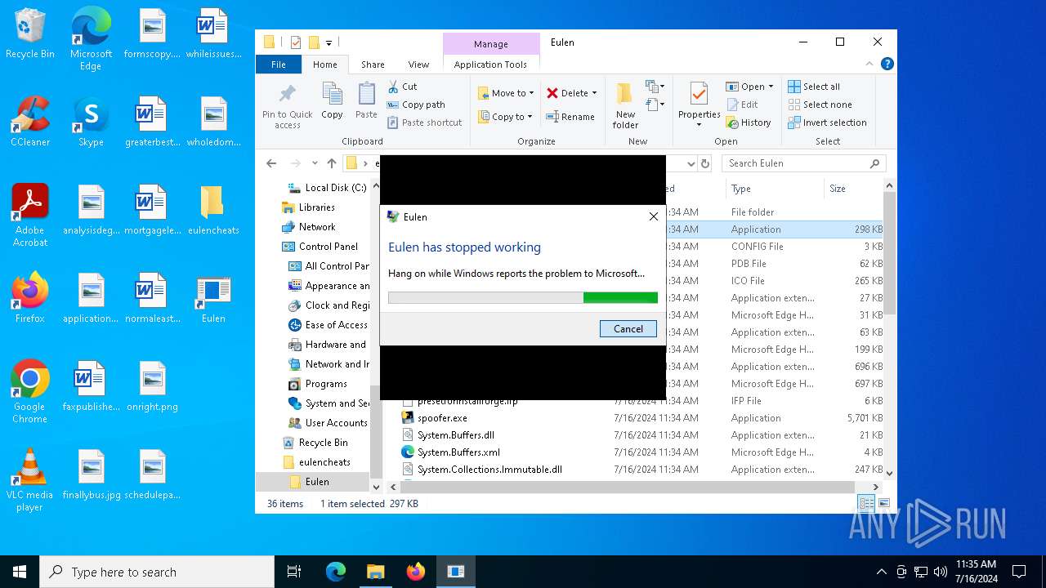
Task: Click the Windows Start button
Action: click(20, 572)
